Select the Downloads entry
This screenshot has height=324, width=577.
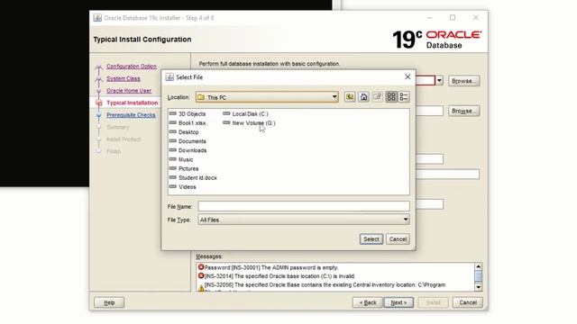tap(192, 150)
